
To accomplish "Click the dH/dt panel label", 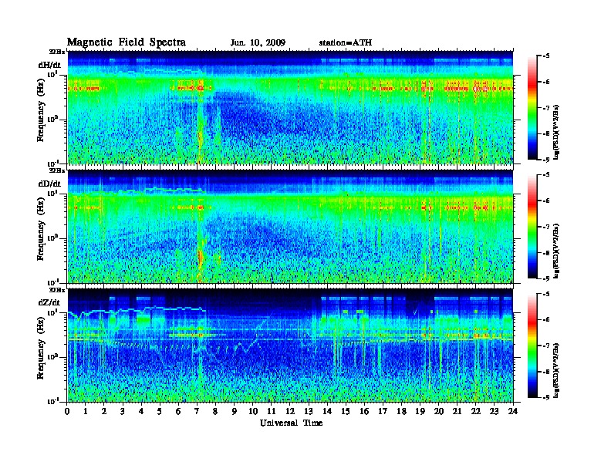I will pos(49,65).
